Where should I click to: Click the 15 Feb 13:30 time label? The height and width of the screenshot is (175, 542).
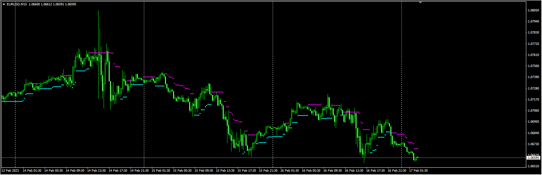point(225,171)
